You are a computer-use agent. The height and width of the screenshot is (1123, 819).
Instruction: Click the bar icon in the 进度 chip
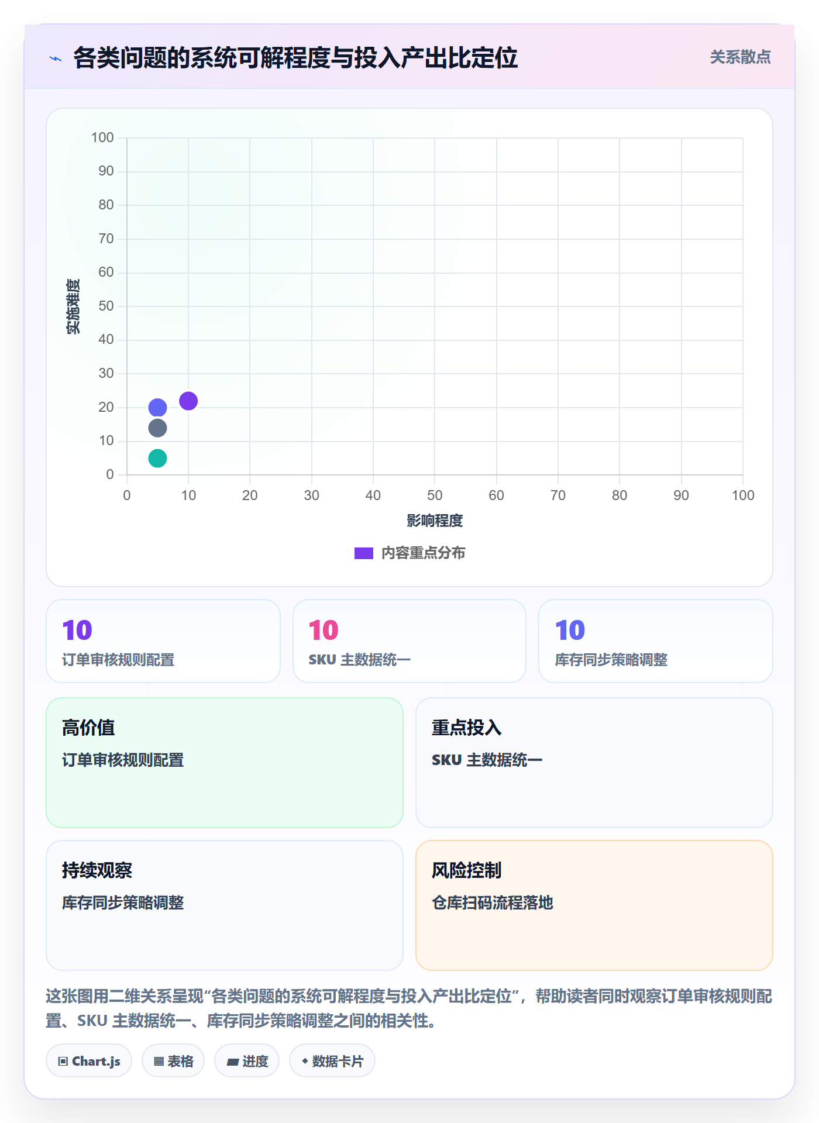tap(233, 1062)
